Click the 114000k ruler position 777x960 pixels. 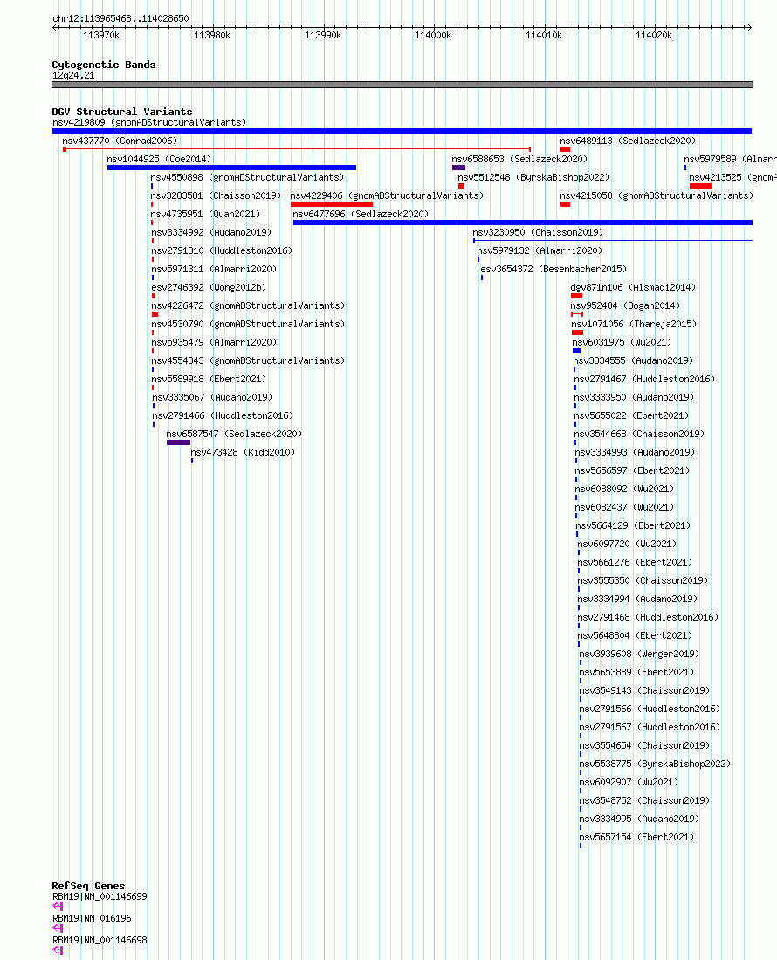[x=433, y=36]
